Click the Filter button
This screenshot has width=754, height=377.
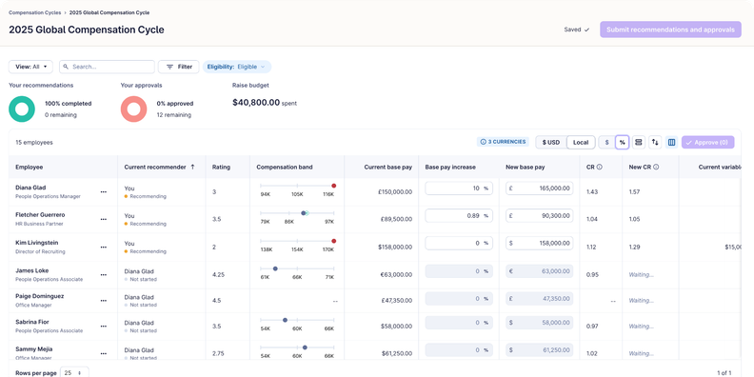click(x=178, y=67)
